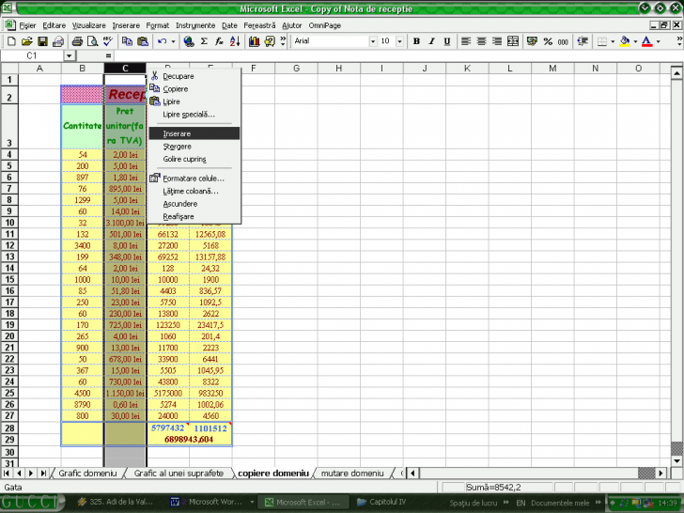This screenshot has width=684, height=513.
Task: Open the Format menu
Action: 158,25
